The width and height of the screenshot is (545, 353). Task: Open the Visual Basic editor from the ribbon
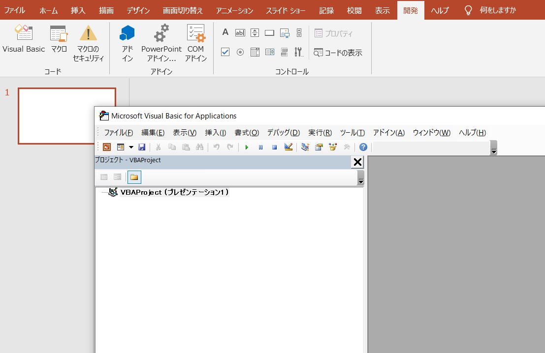[23, 39]
